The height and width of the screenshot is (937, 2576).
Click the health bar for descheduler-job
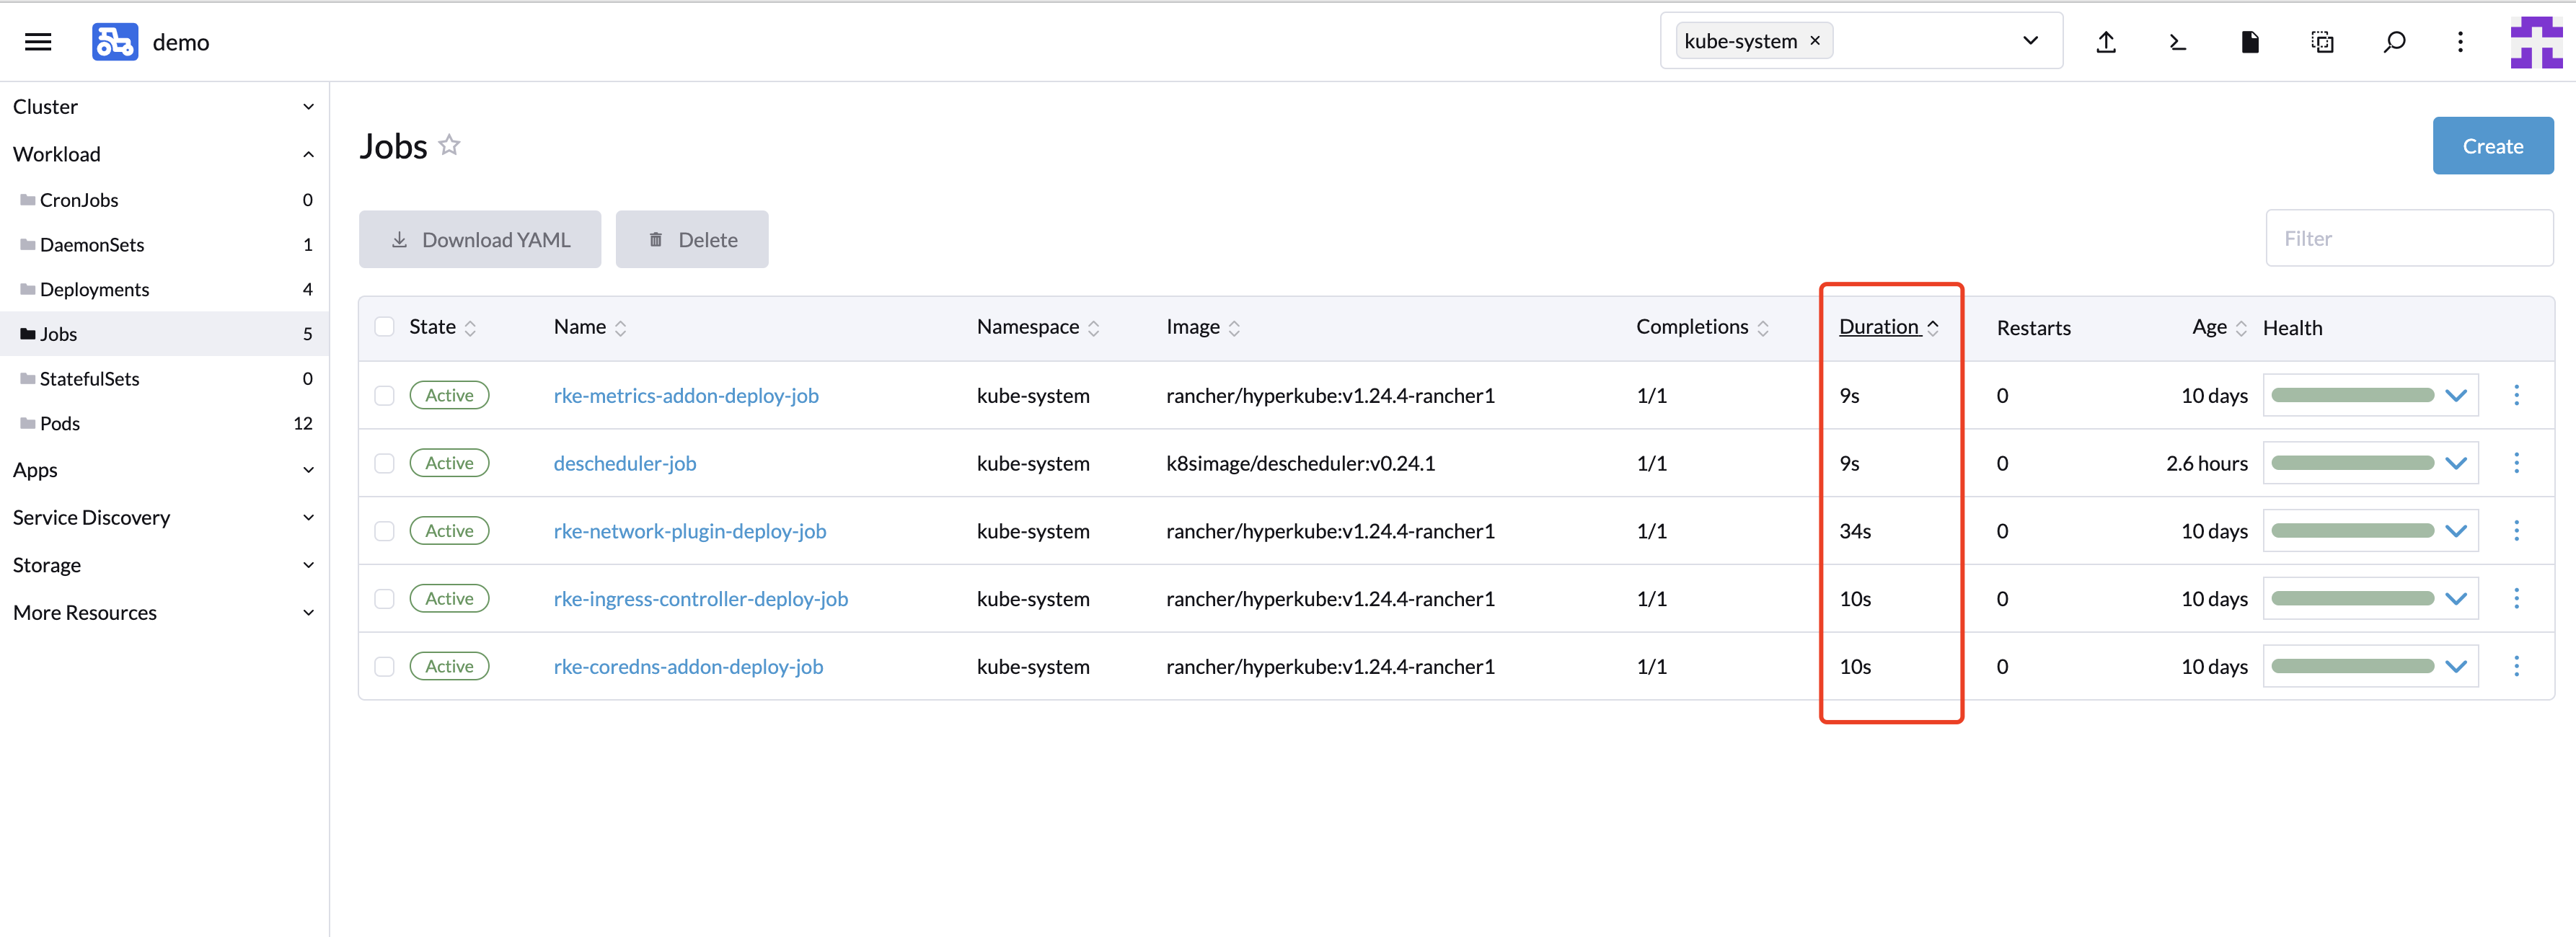[2355, 463]
